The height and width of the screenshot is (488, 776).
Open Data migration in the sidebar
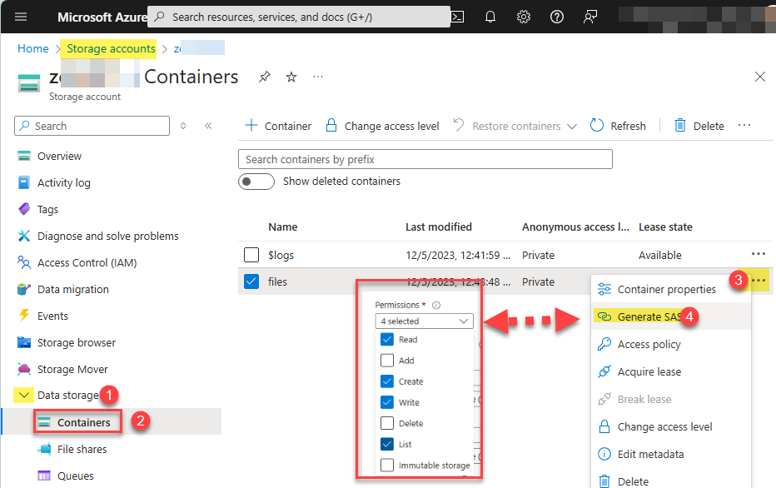click(x=72, y=290)
